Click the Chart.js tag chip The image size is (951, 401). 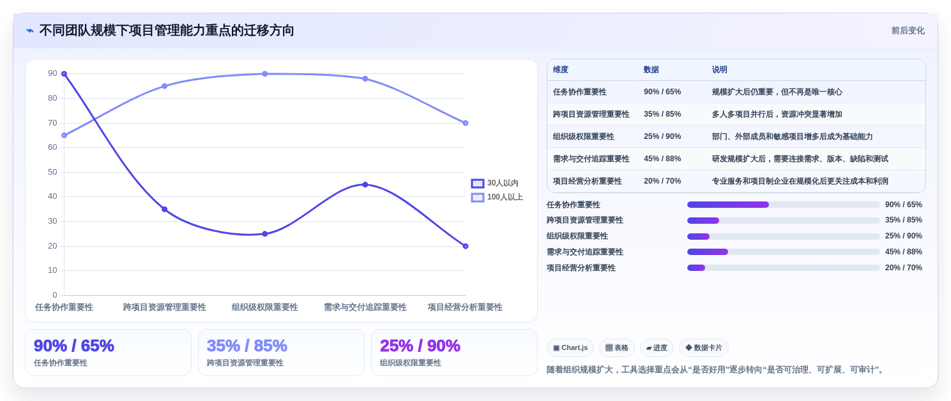tap(570, 348)
